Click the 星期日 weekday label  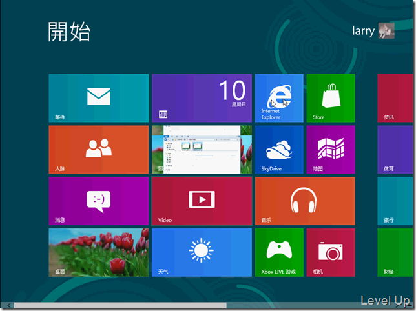coord(239,105)
